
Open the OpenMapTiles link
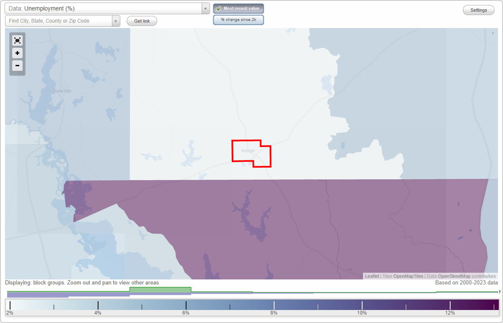coord(408,276)
